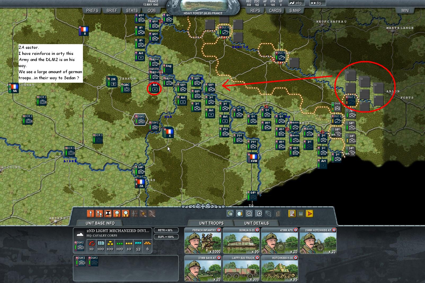Viewport: 425px width, 283px height.
Task: Select second DLM 2 unit in stack list
Action: [93, 261]
